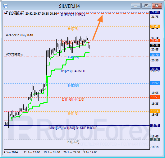The height and width of the screenshot is (158, 165).
Task: Click the 18.75 support price tag
Action: (155, 125)
